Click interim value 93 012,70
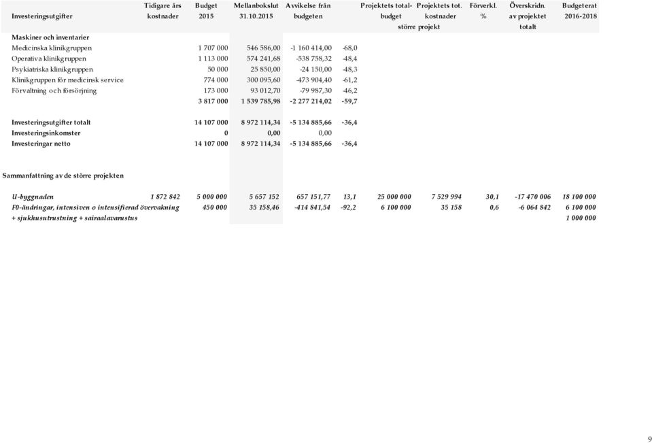Viewport: 652px width, 443px height. pos(266,91)
